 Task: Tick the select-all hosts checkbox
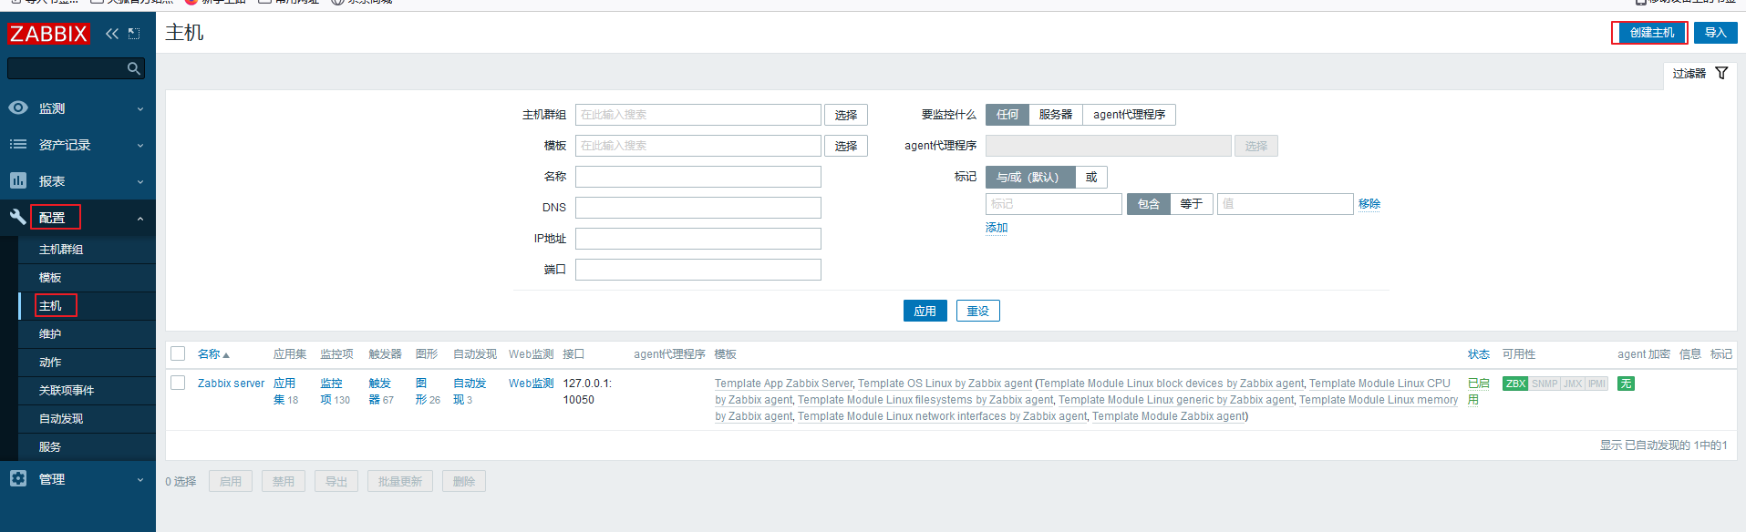click(178, 353)
